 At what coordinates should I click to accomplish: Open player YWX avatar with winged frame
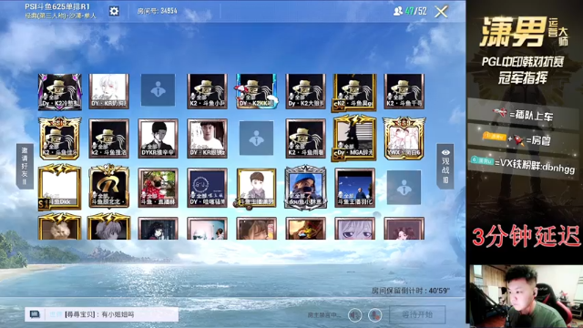tap(404, 138)
